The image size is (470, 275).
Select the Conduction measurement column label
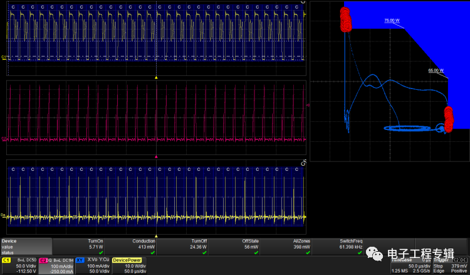click(144, 241)
